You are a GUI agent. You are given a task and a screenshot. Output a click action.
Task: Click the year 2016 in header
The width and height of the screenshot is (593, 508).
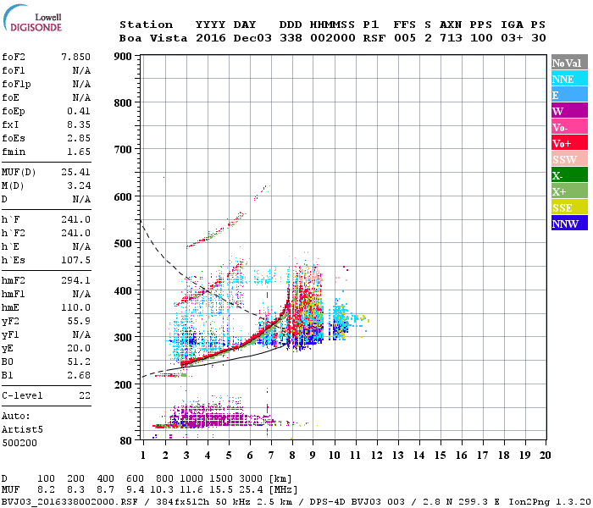[x=211, y=38]
